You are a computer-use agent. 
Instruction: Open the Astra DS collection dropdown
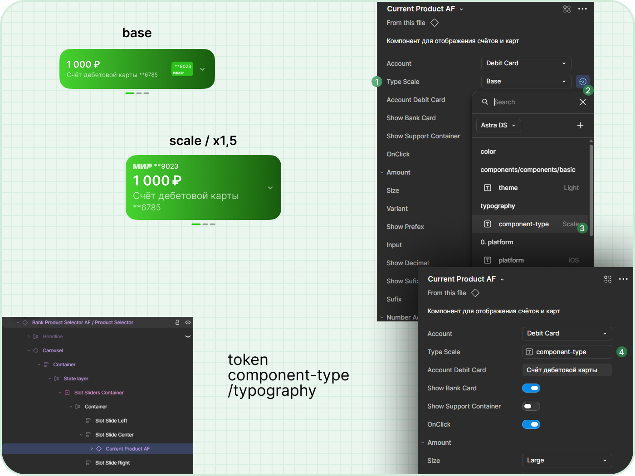pos(498,126)
